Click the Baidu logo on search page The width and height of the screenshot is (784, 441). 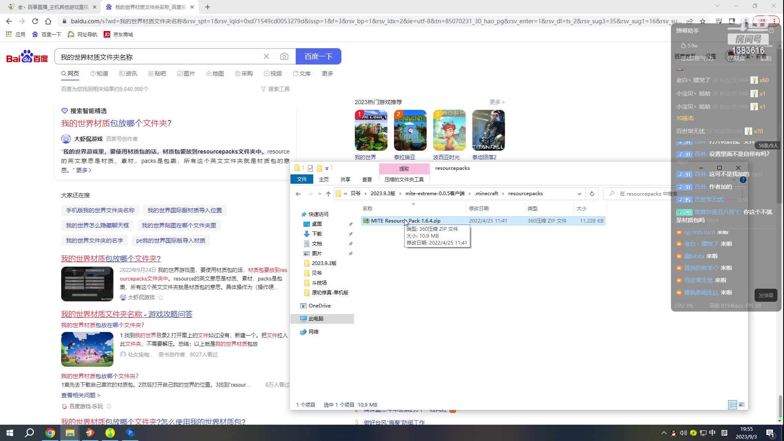(x=27, y=57)
